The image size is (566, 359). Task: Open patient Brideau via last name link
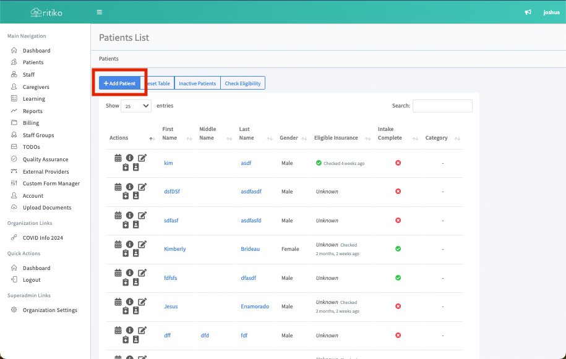[x=251, y=249]
